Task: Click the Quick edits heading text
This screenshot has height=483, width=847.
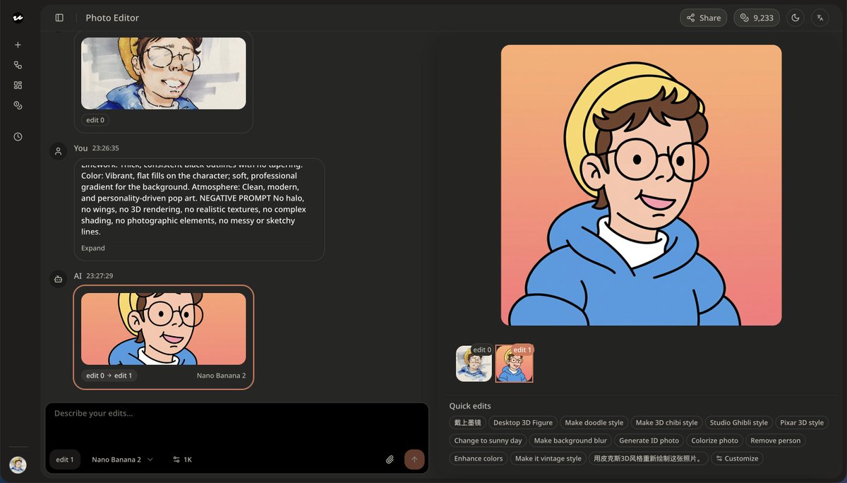Action: (x=470, y=406)
